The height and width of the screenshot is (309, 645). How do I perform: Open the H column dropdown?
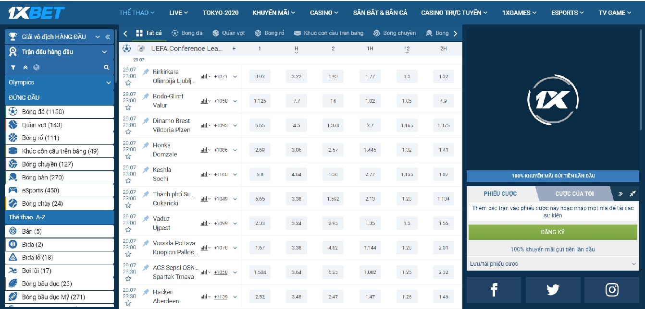297,49
